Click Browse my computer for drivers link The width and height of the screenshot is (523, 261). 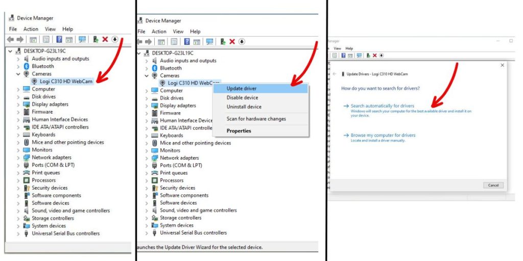383,135
